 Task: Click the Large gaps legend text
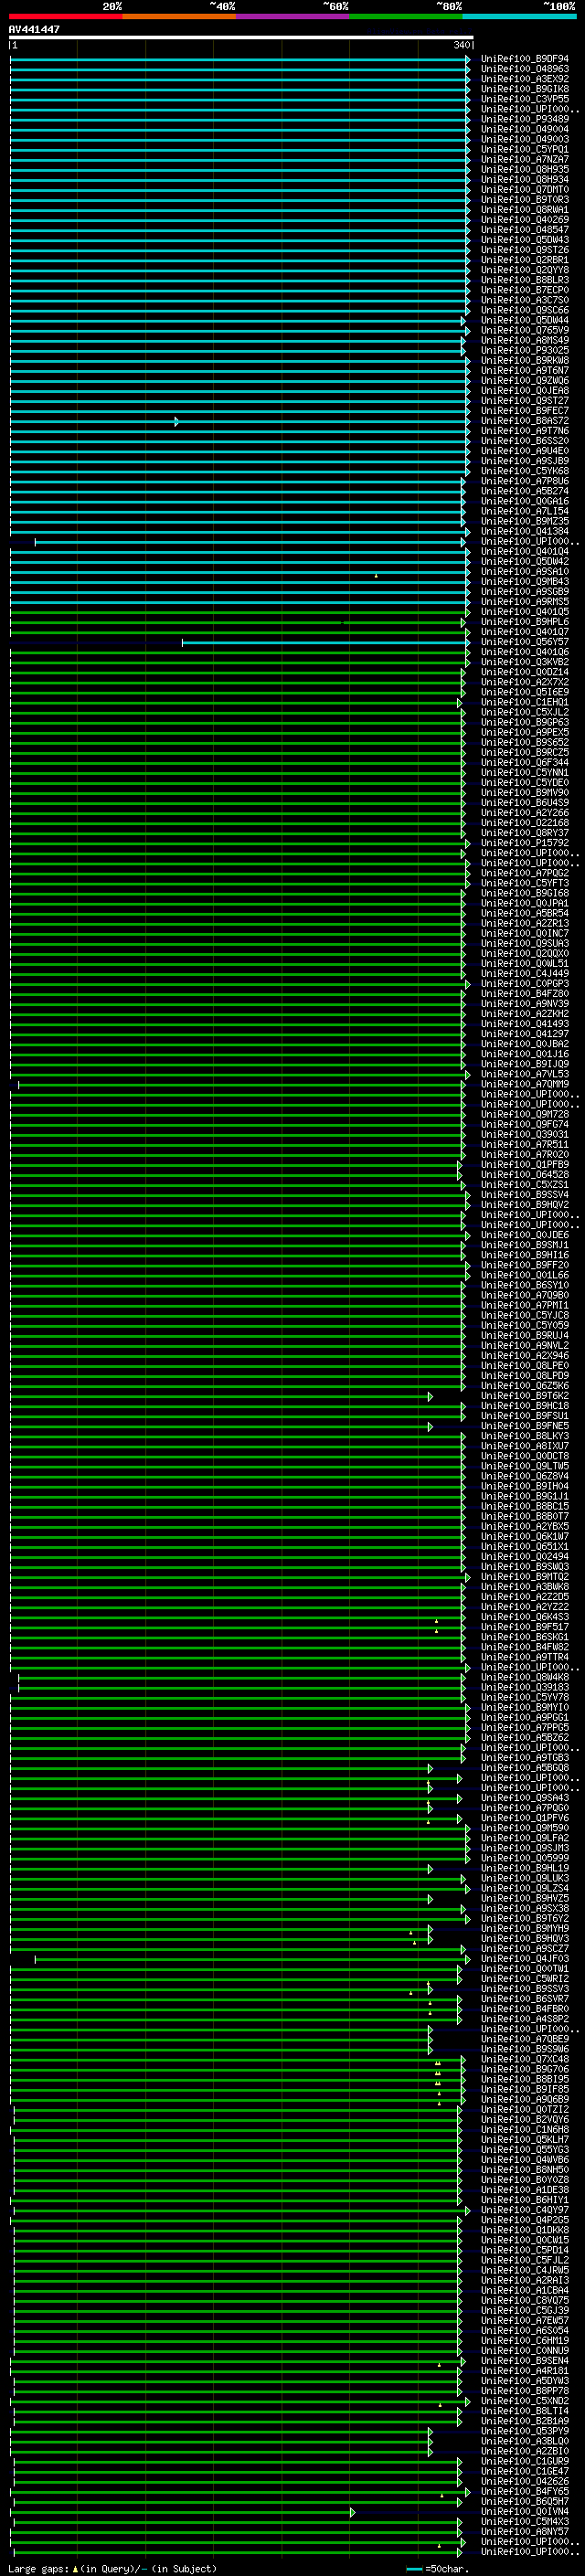pyautogui.click(x=112, y=2568)
